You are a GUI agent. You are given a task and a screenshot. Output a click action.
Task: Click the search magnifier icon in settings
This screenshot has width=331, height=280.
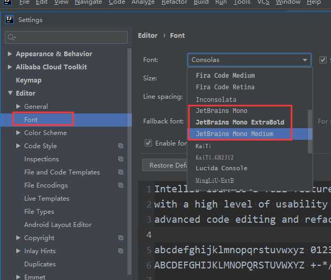coord(11,37)
